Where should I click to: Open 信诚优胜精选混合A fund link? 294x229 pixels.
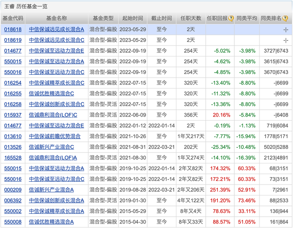point(51,222)
